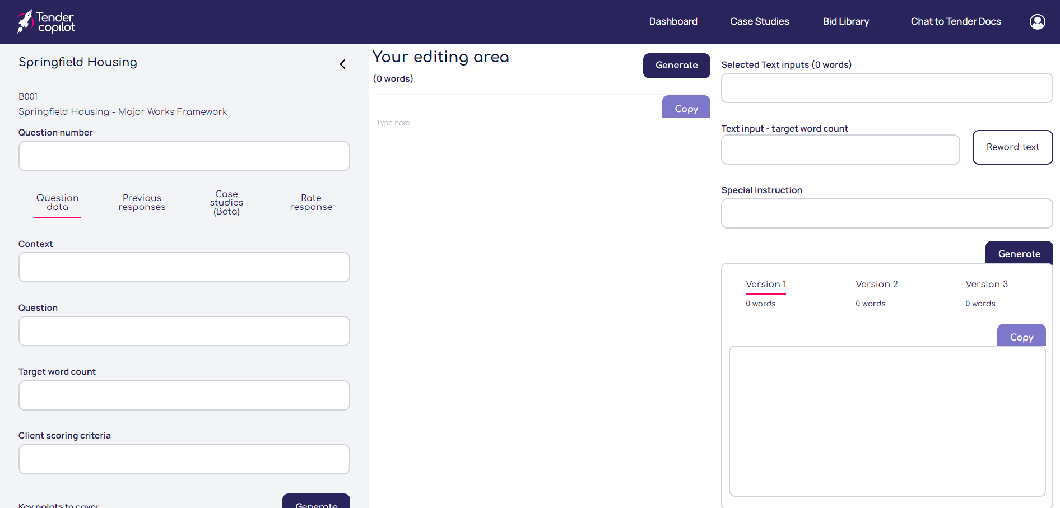1060x508 pixels.
Task: Collapse the Springfield Housing side panel
Action: point(342,64)
